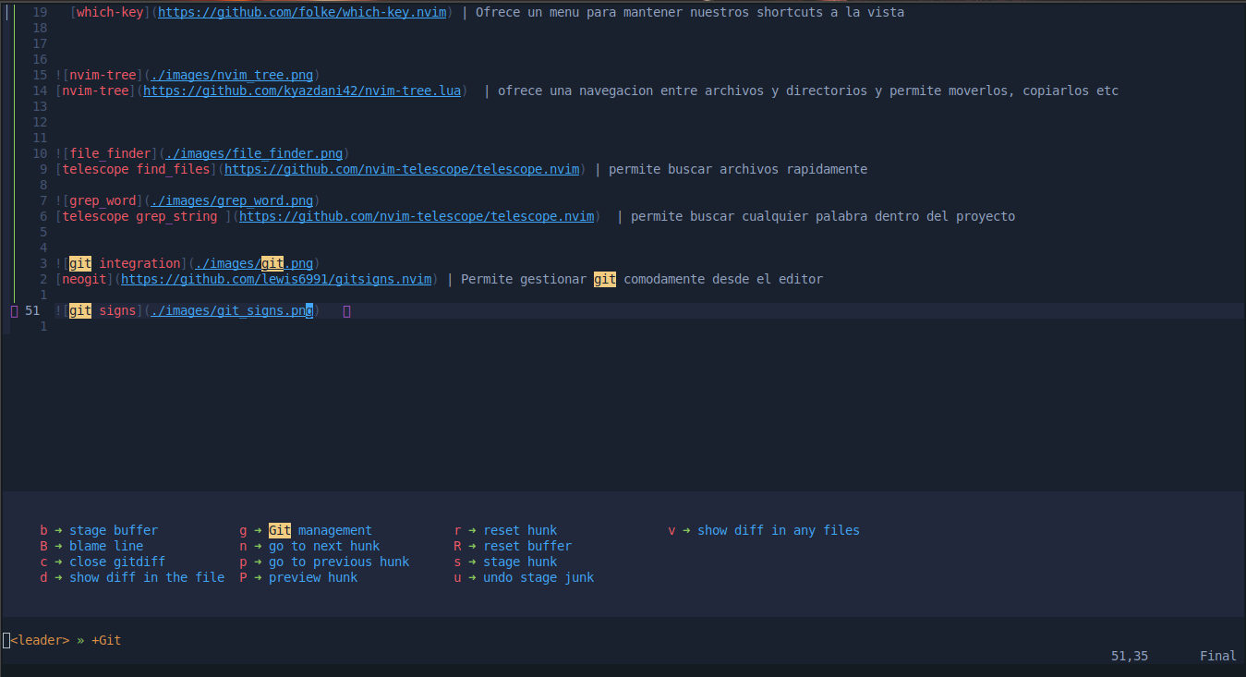Click the 'file_finder' image alt text
1246x677 pixels.
pos(110,153)
